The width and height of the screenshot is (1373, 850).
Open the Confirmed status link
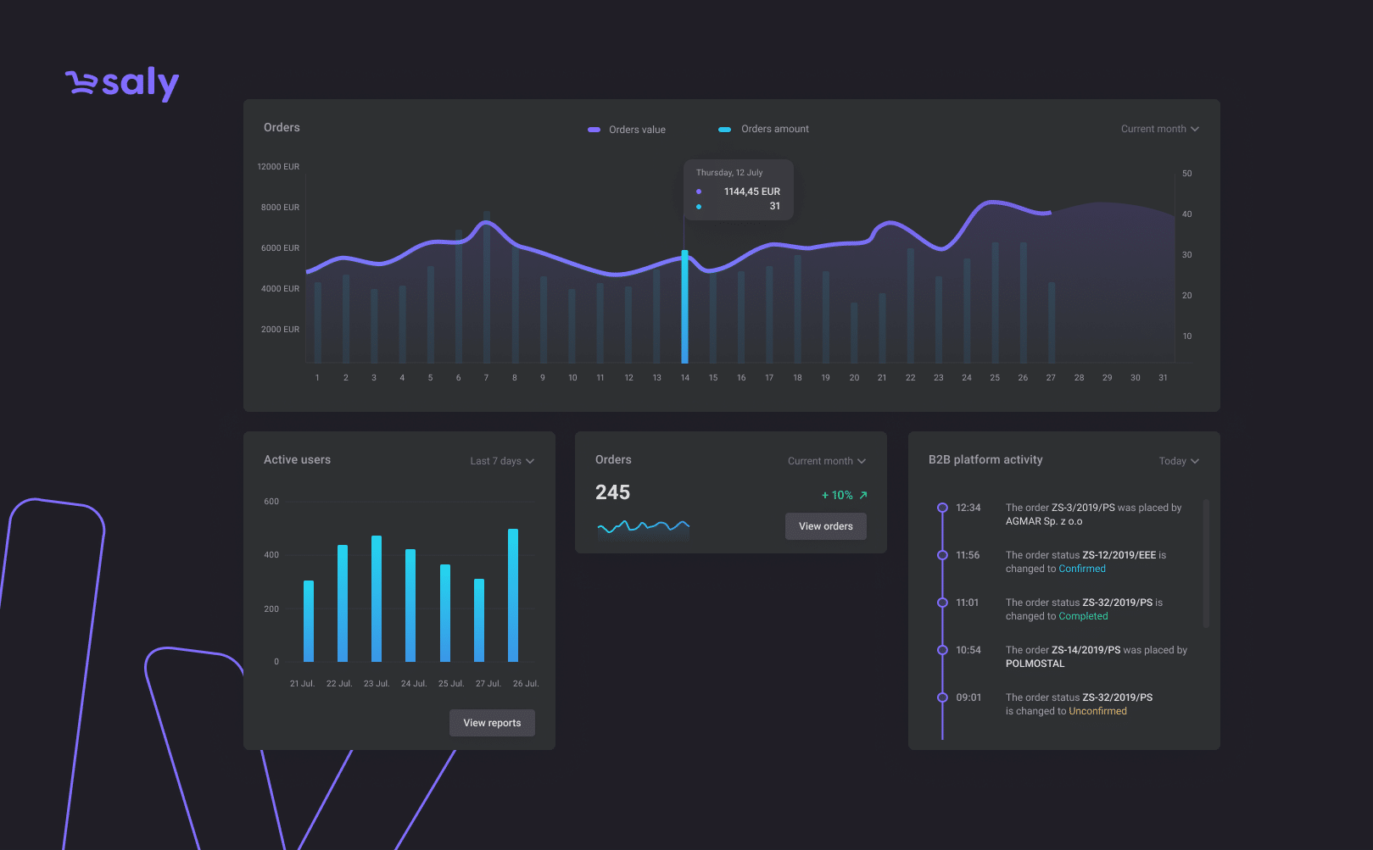[x=1082, y=569]
